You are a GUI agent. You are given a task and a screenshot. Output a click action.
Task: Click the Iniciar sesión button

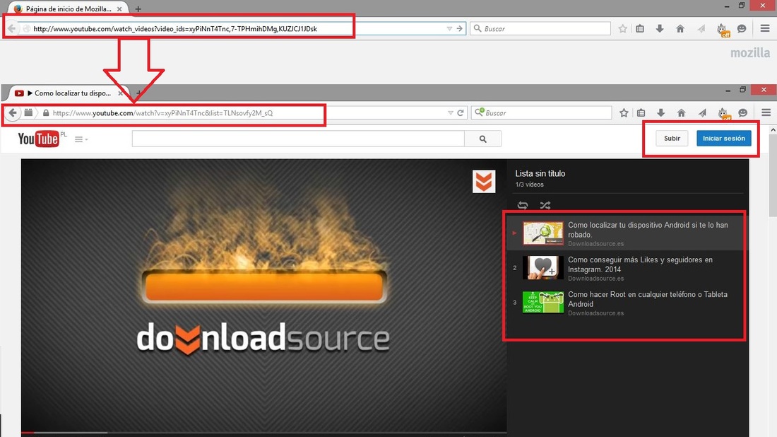(x=723, y=139)
